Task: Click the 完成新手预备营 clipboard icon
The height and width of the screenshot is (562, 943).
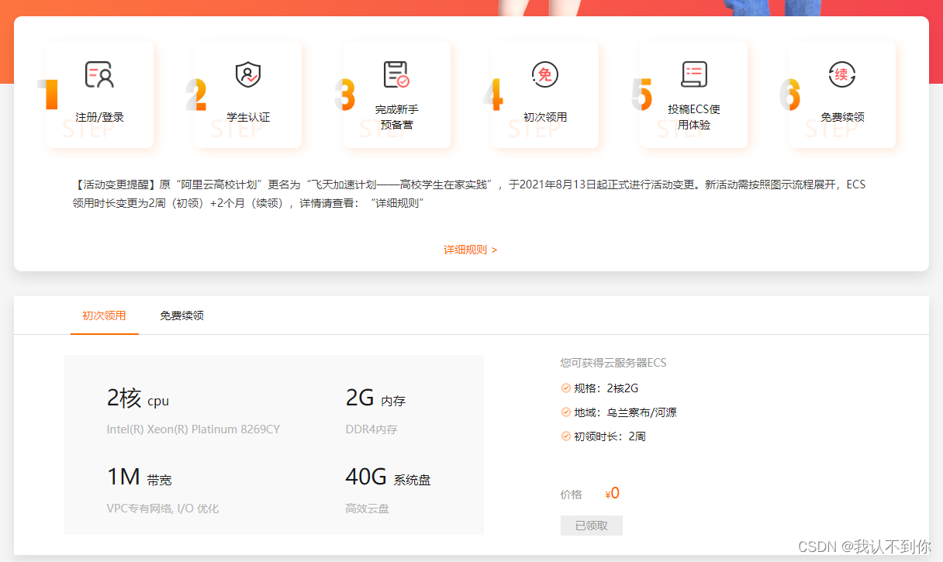Action: (396, 72)
